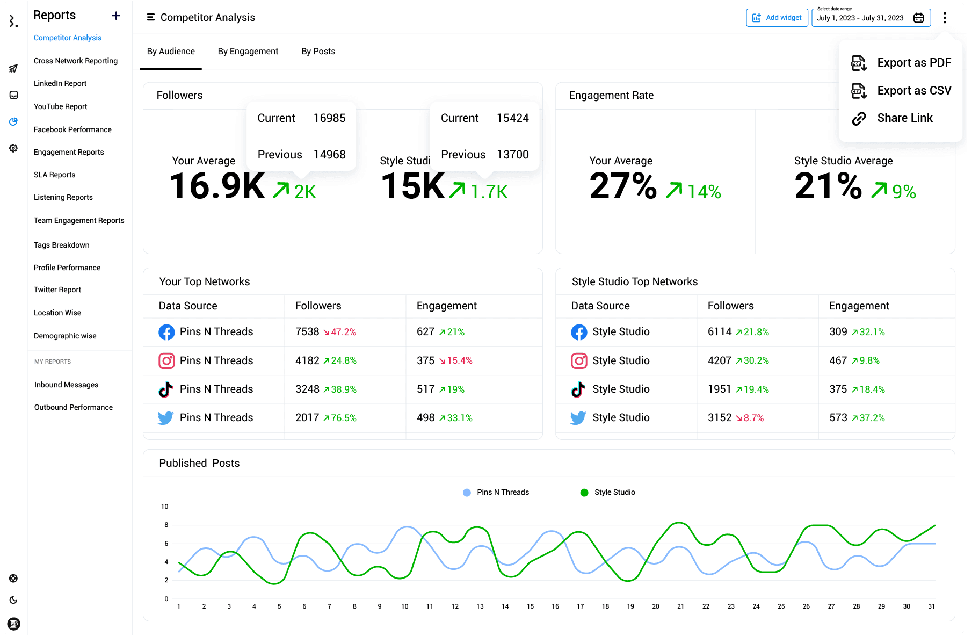Click the calendar icon in date range
979x636 pixels.
tap(919, 18)
